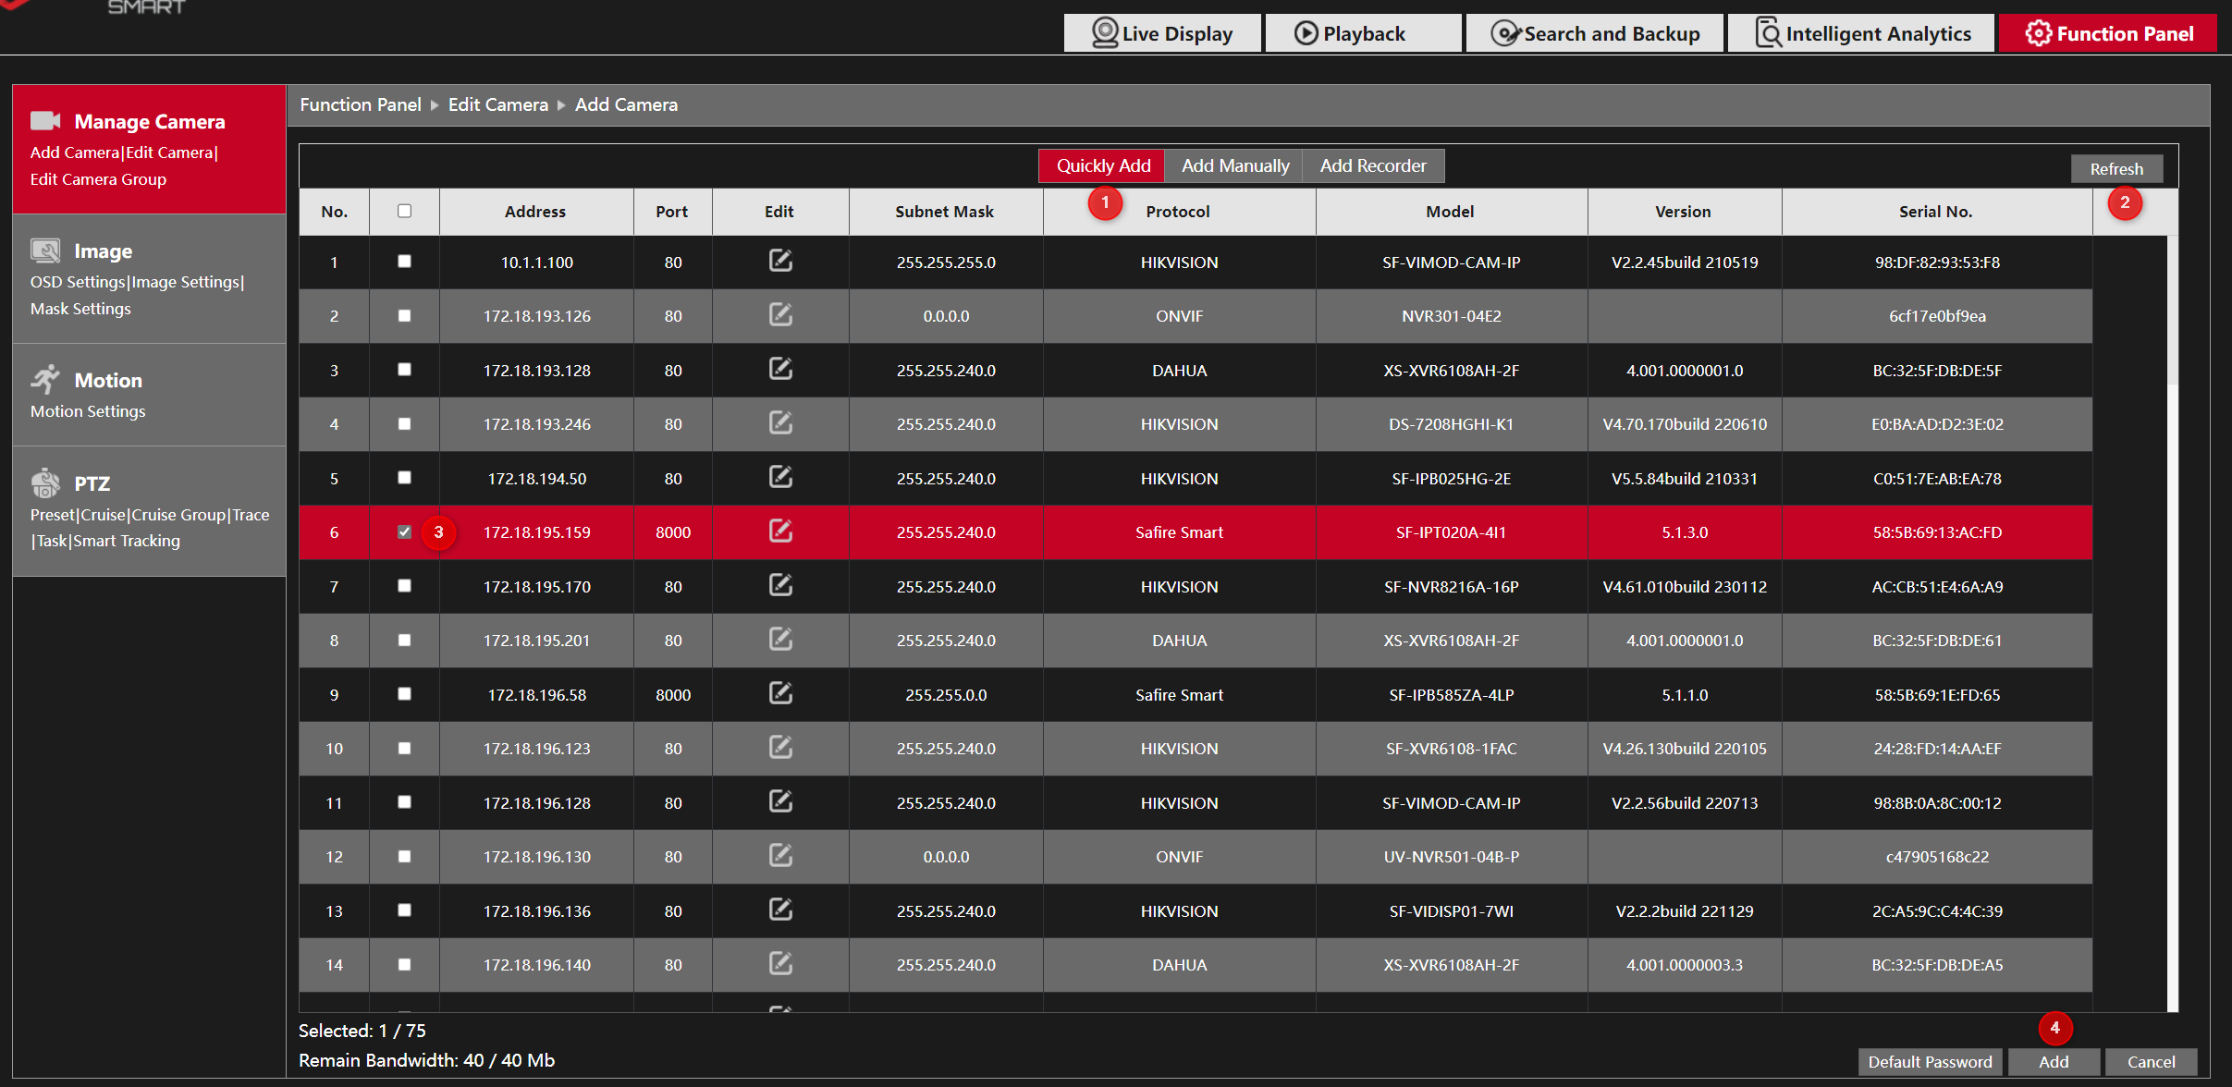2232x1087 pixels.
Task: Check the box for 10.1.1.100
Action: 404,262
